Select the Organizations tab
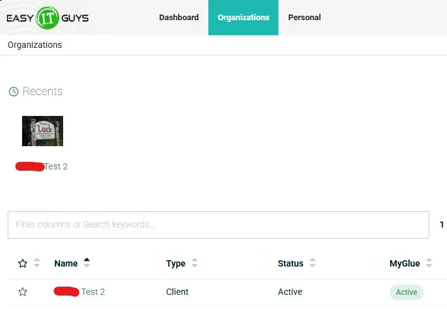 243,18
